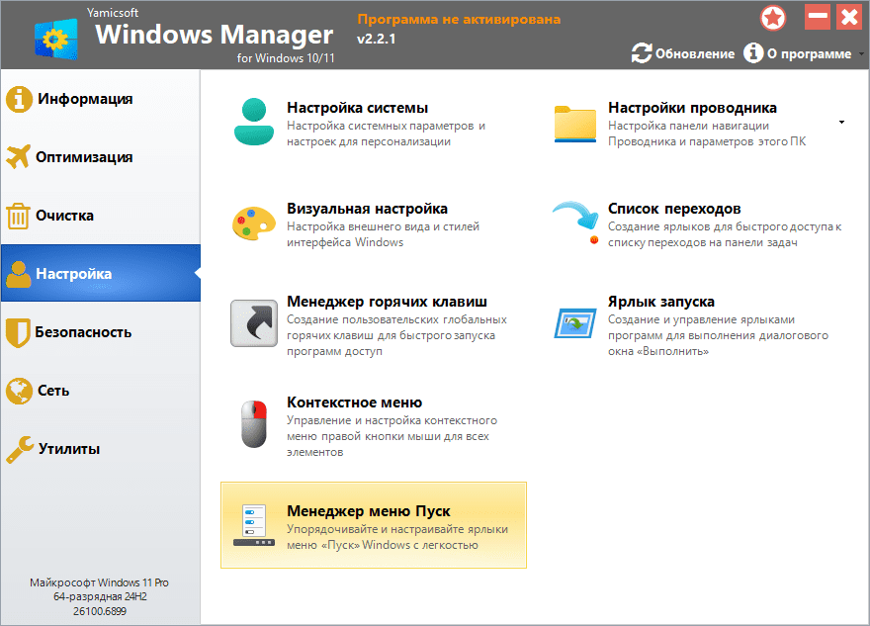Click the red star favorites icon

point(773,18)
